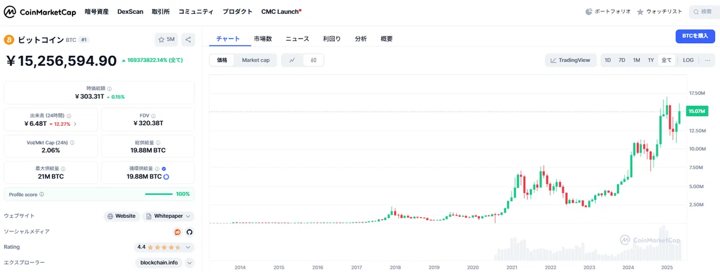Open the blockchain.info explorer link

tap(159, 262)
